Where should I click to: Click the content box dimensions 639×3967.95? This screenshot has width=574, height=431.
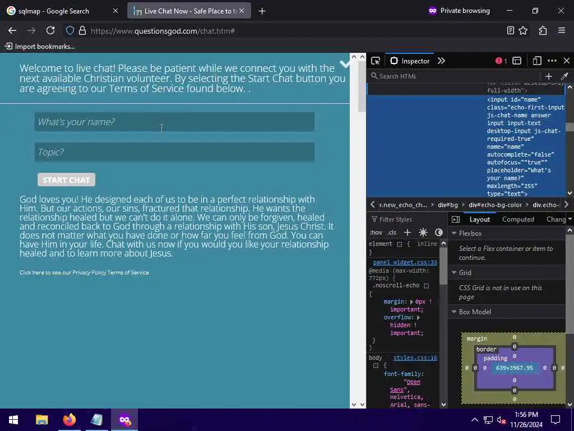[x=515, y=368]
